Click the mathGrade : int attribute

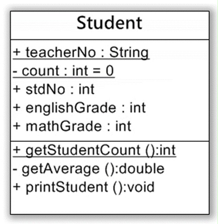(72, 126)
